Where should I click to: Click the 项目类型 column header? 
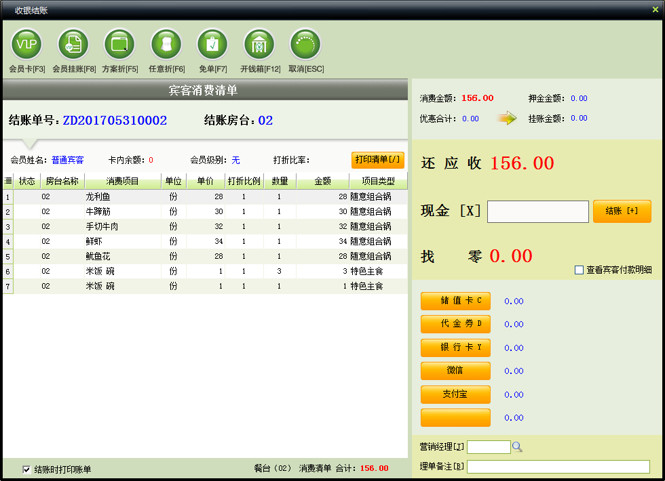point(378,181)
